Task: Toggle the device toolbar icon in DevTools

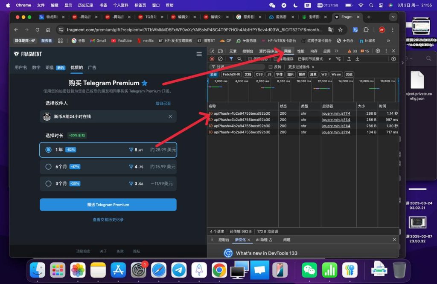Action: [220, 51]
